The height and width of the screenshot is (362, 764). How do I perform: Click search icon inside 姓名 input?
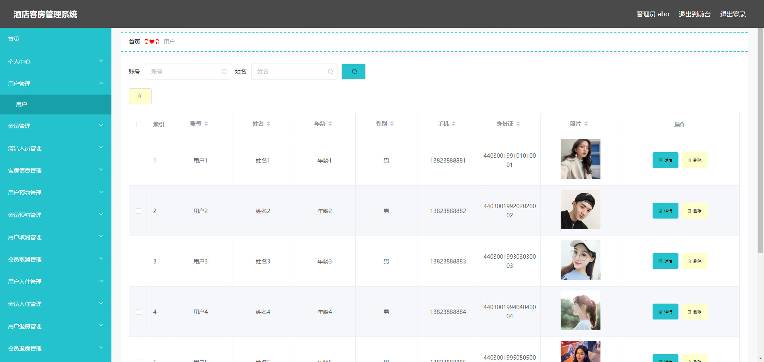pos(330,72)
